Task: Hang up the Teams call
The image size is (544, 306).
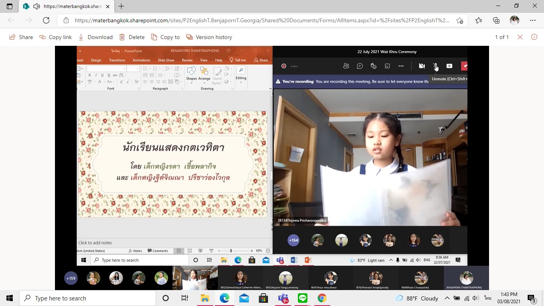Action: click(464, 66)
